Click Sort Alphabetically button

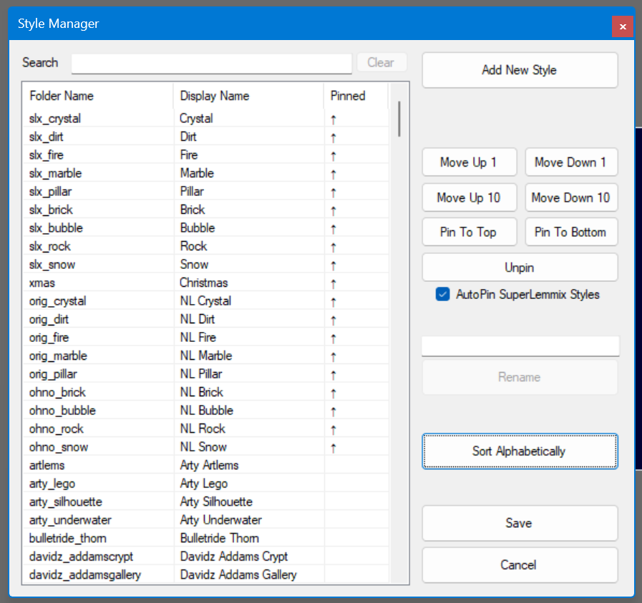click(519, 451)
